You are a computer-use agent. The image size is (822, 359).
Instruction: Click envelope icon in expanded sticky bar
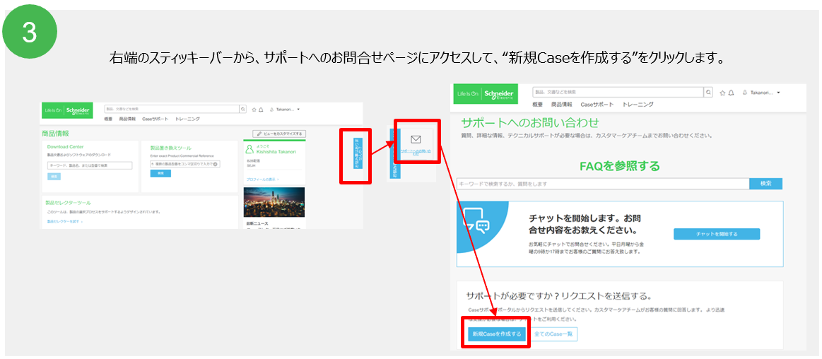point(416,139)
